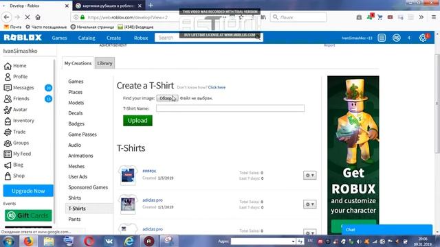Open the browser home page icon
The width and height of the screenshot is (440, 247).
[x=38, y=17]
